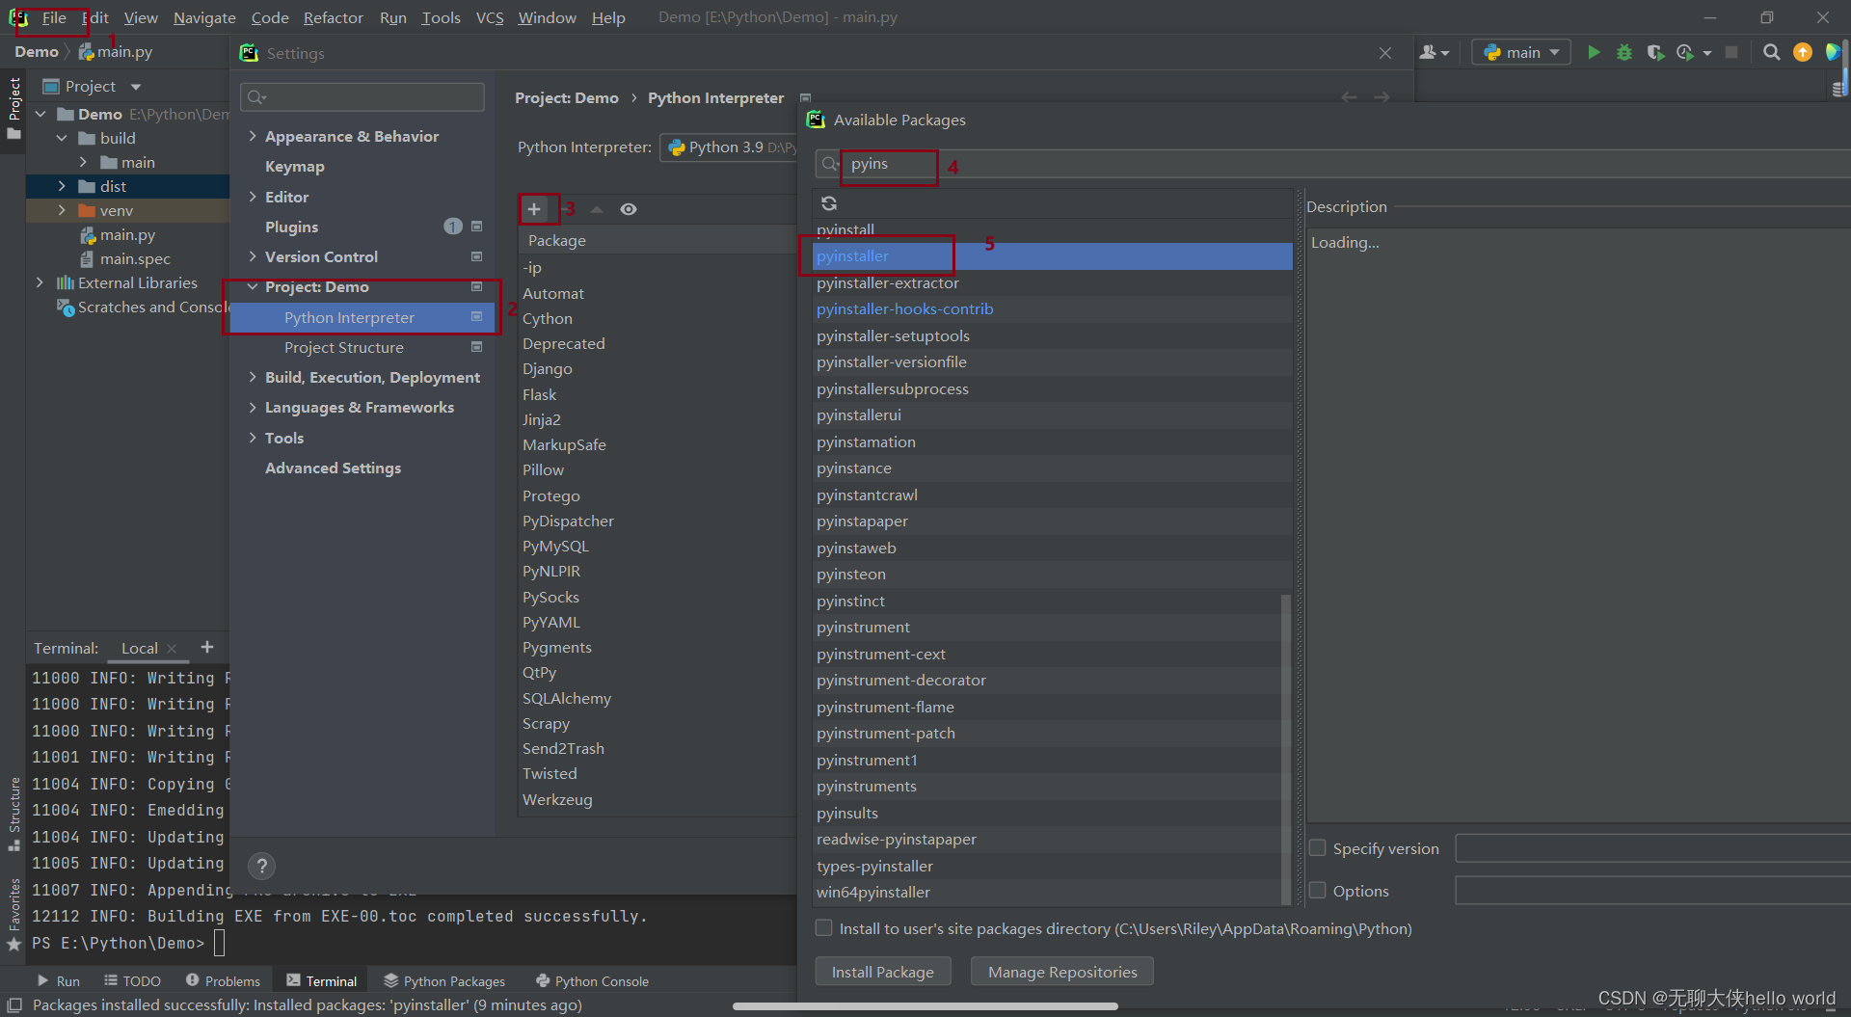Click the Search Everywhere magnifier icon
The width and height of the screenshot is (1851, 1017).
1771,52
